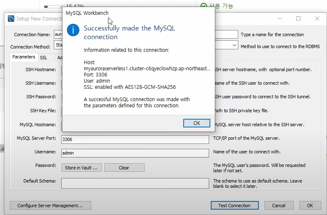Click the Username field containing admin
Viewport: 327px width, 215px height.
[135, 153]
